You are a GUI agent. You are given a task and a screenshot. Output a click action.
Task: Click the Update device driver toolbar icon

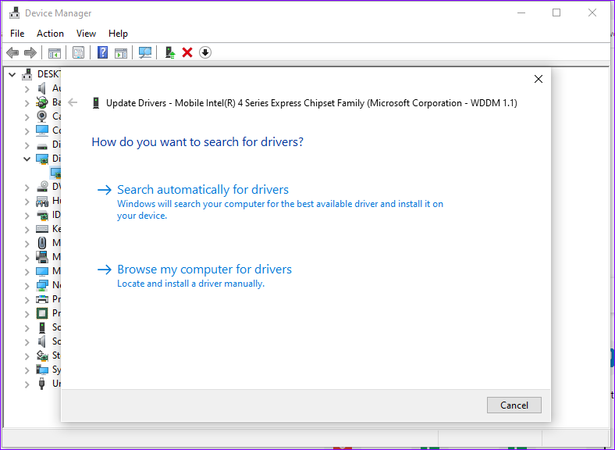point(170,52)
